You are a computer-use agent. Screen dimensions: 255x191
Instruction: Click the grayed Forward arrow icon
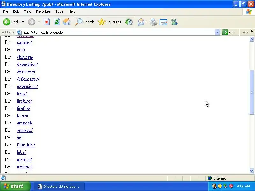32,22
